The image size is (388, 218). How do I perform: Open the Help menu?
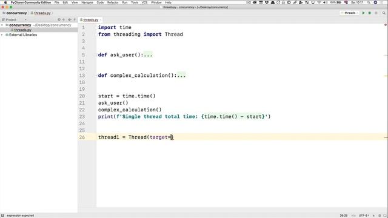[169, 2]
